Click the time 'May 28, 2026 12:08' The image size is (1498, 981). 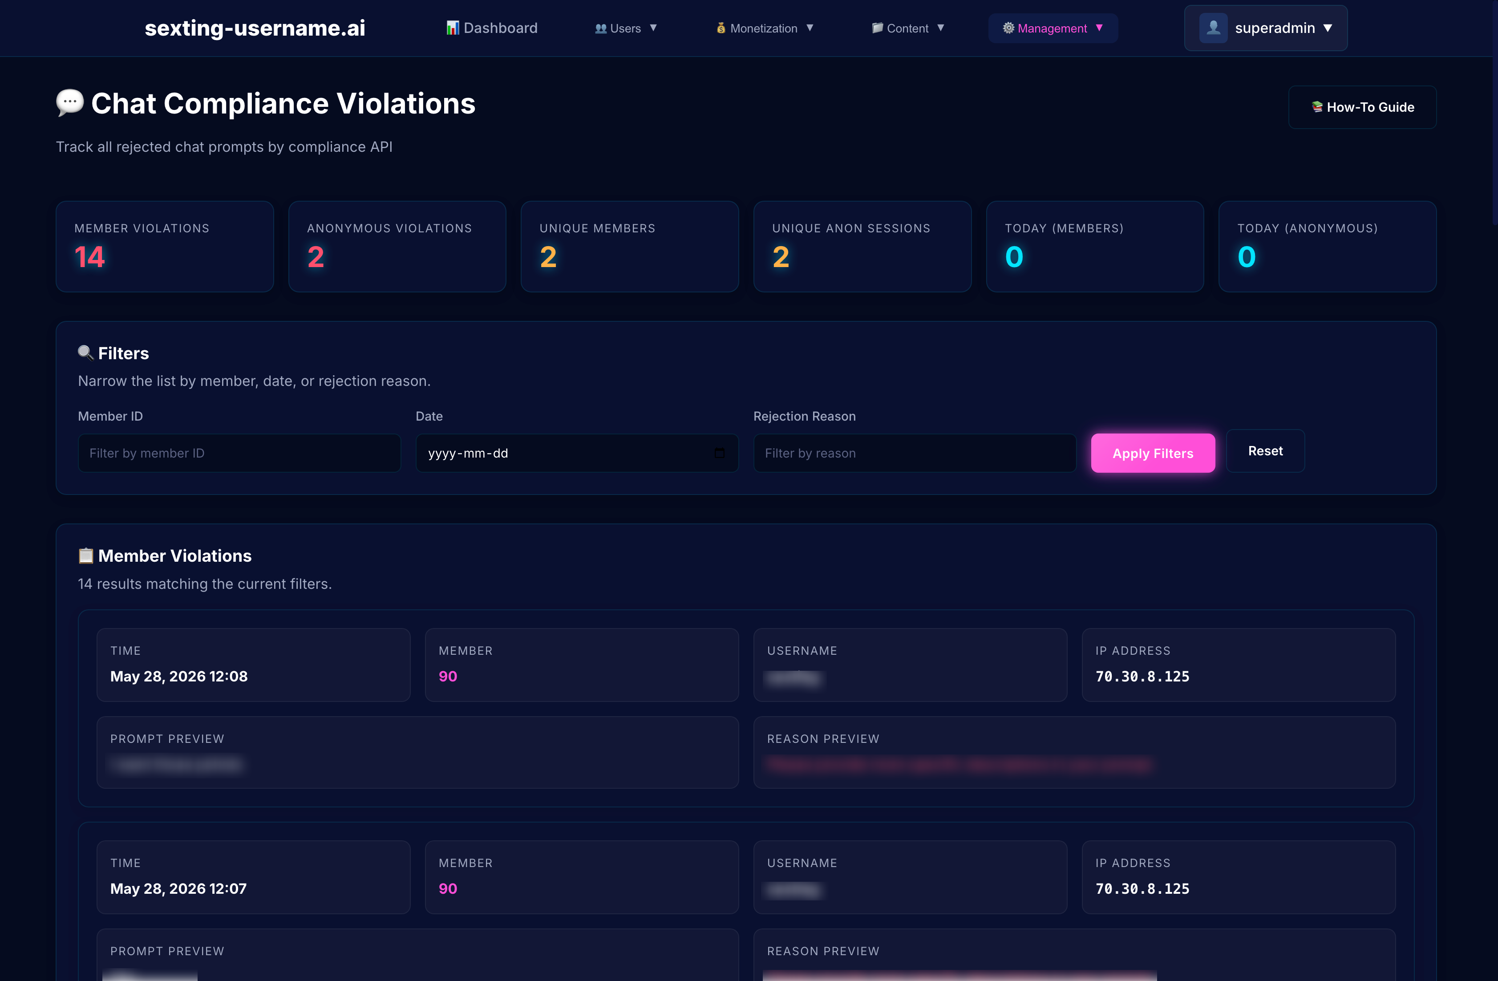tap(179, 676)
